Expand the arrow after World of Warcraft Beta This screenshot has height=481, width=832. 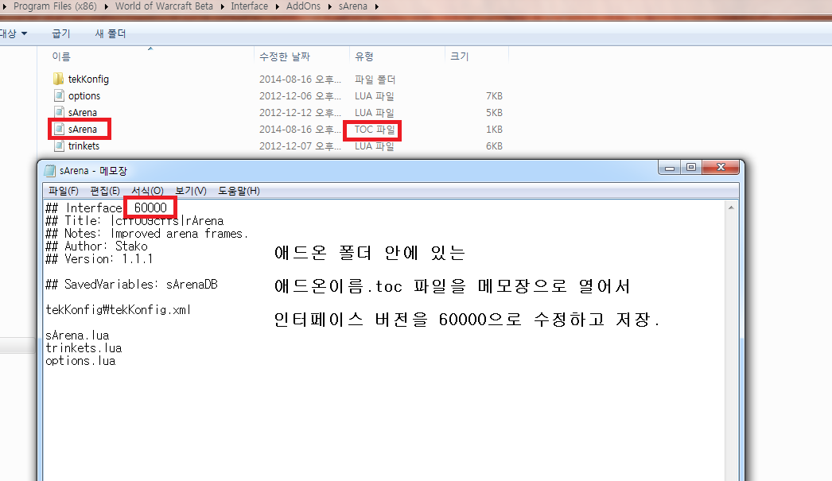click(222, 7)
